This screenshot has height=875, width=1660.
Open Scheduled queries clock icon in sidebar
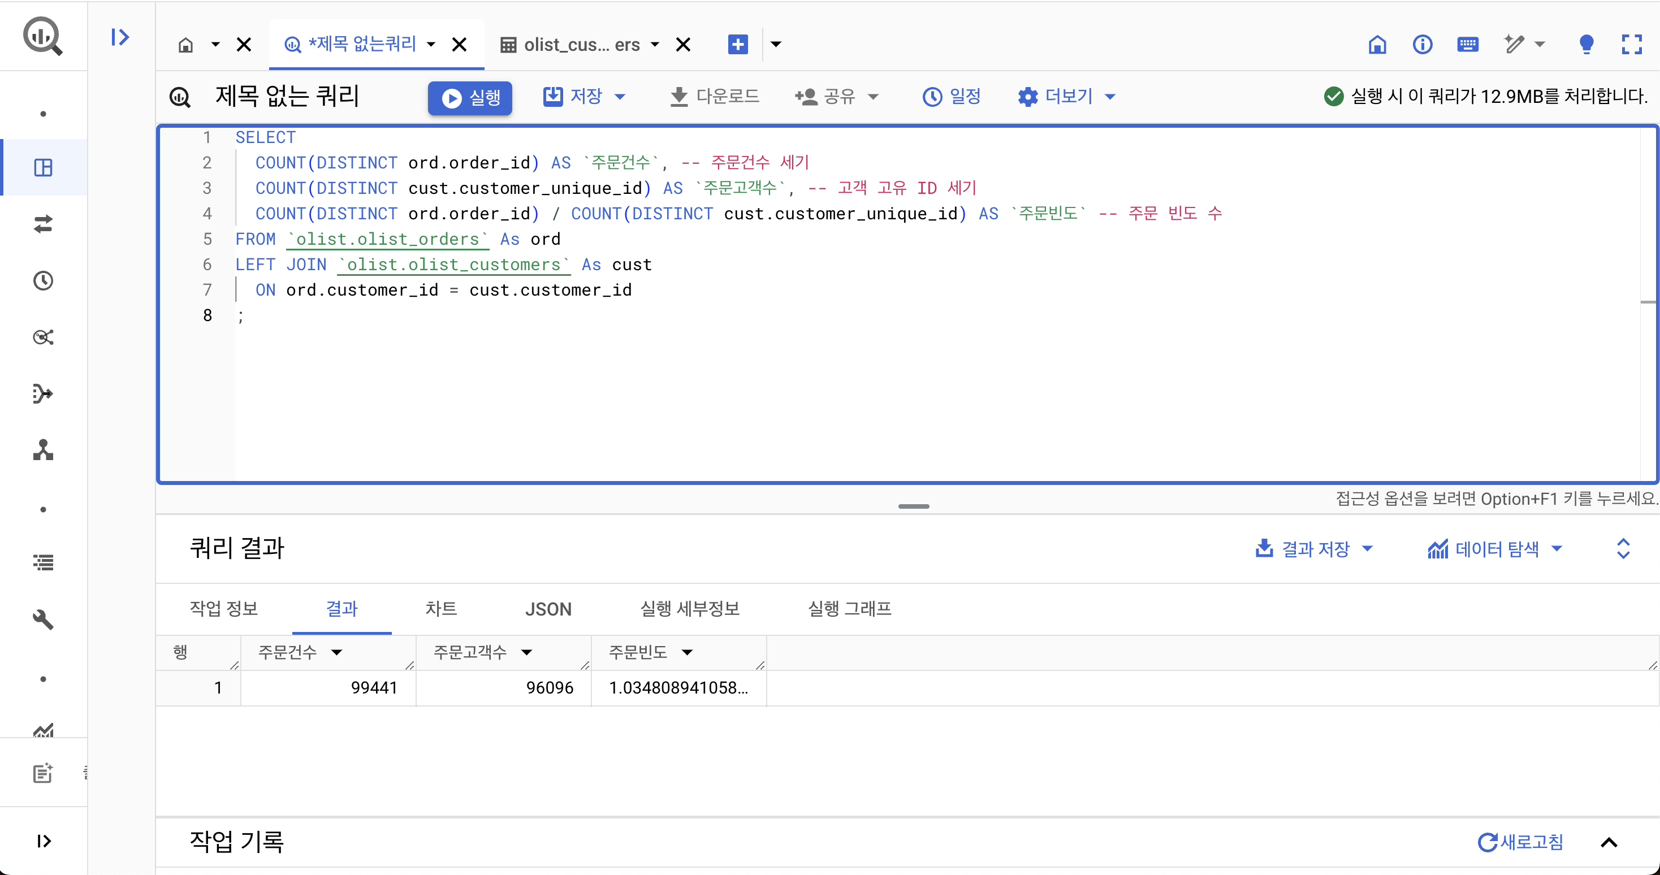coord(43,281)
